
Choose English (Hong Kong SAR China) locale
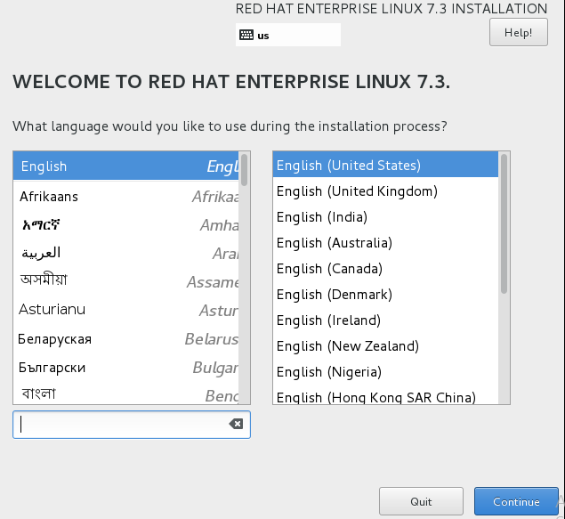click(385, 396)
